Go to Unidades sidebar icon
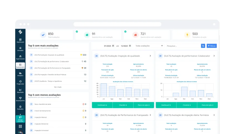Image resolution: width=235 pixels, height=134 pixels. (20, 49)
